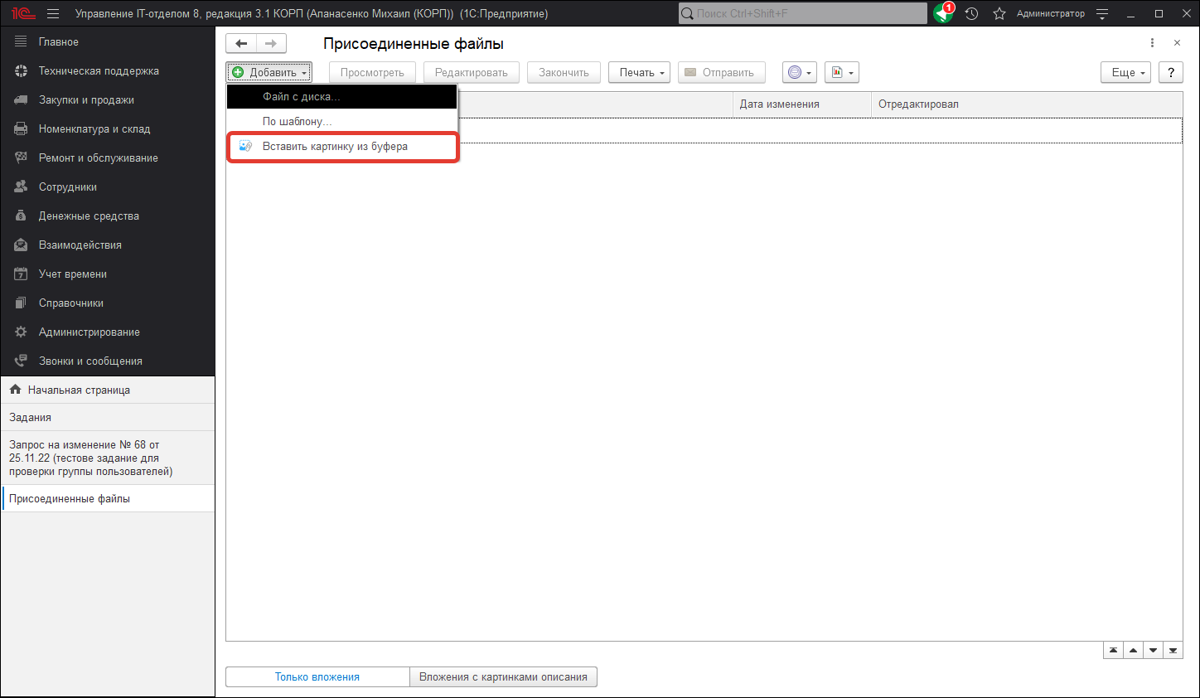Choose the Файл с диска menu item
The image size is (1200, 698).
301,97
